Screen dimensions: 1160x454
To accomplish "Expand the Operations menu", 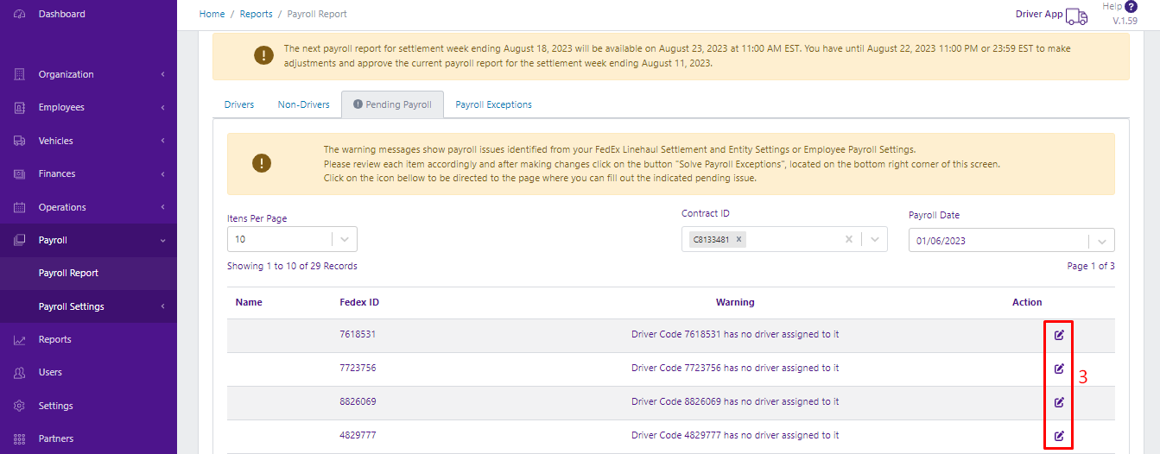I will coord(163,207).
